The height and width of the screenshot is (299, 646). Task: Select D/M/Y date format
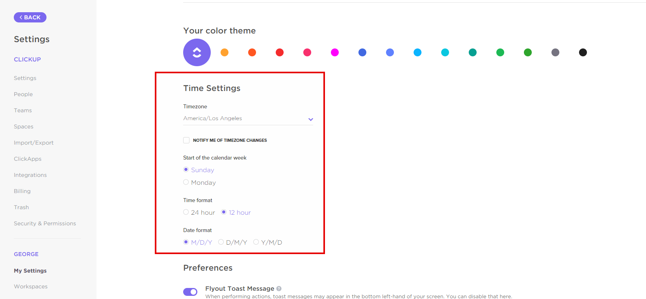pos(221,242)
